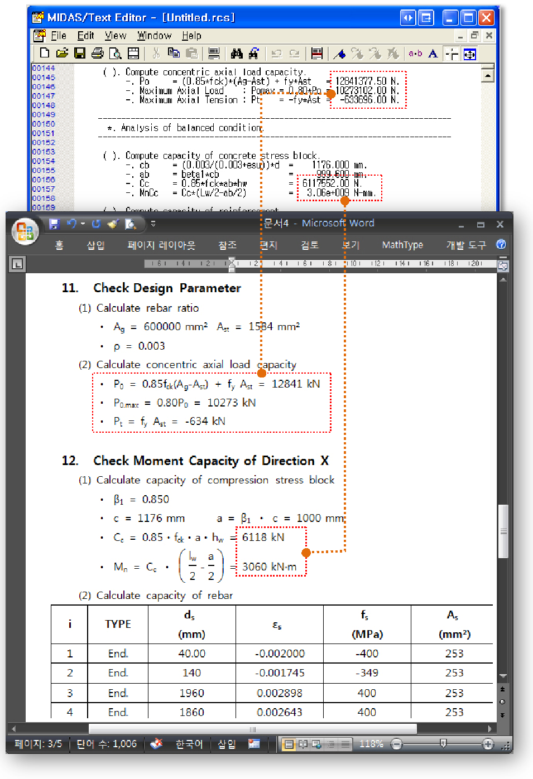Viewport: 533px width, 779px height.
Task: Open the Window menu in MIDAS Text Editor
Action: (154, 36)
